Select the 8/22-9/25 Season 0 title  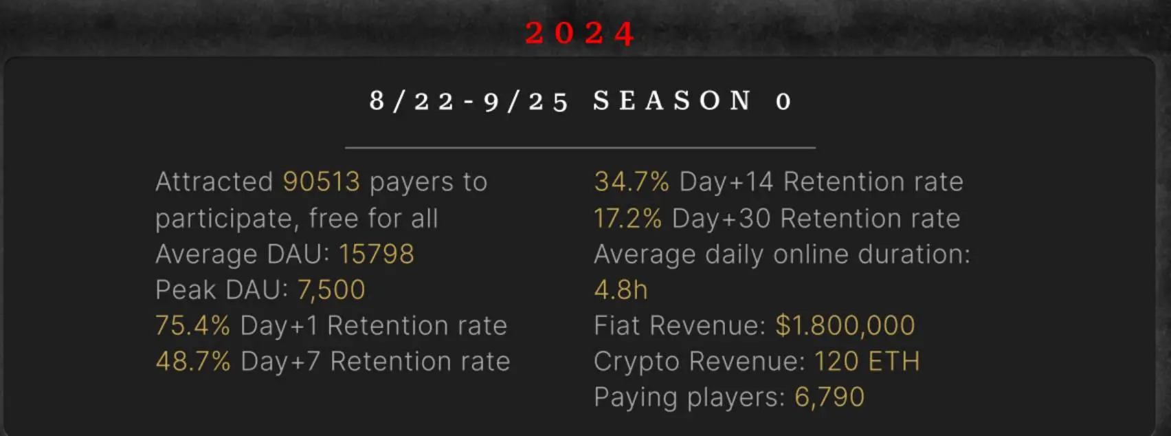[581, 101]
